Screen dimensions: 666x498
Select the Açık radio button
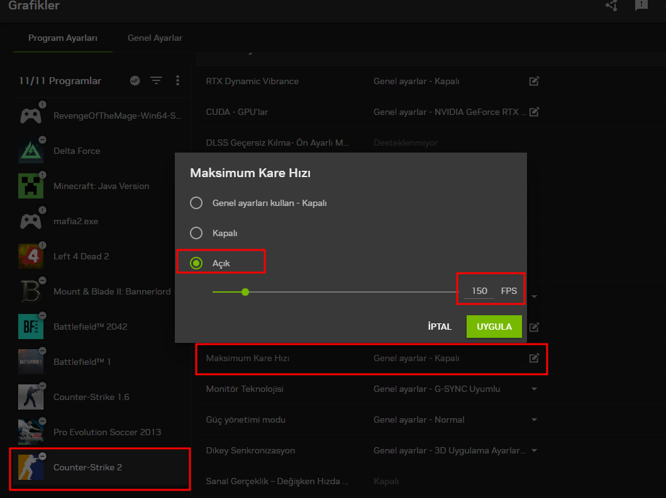[196, 263]
